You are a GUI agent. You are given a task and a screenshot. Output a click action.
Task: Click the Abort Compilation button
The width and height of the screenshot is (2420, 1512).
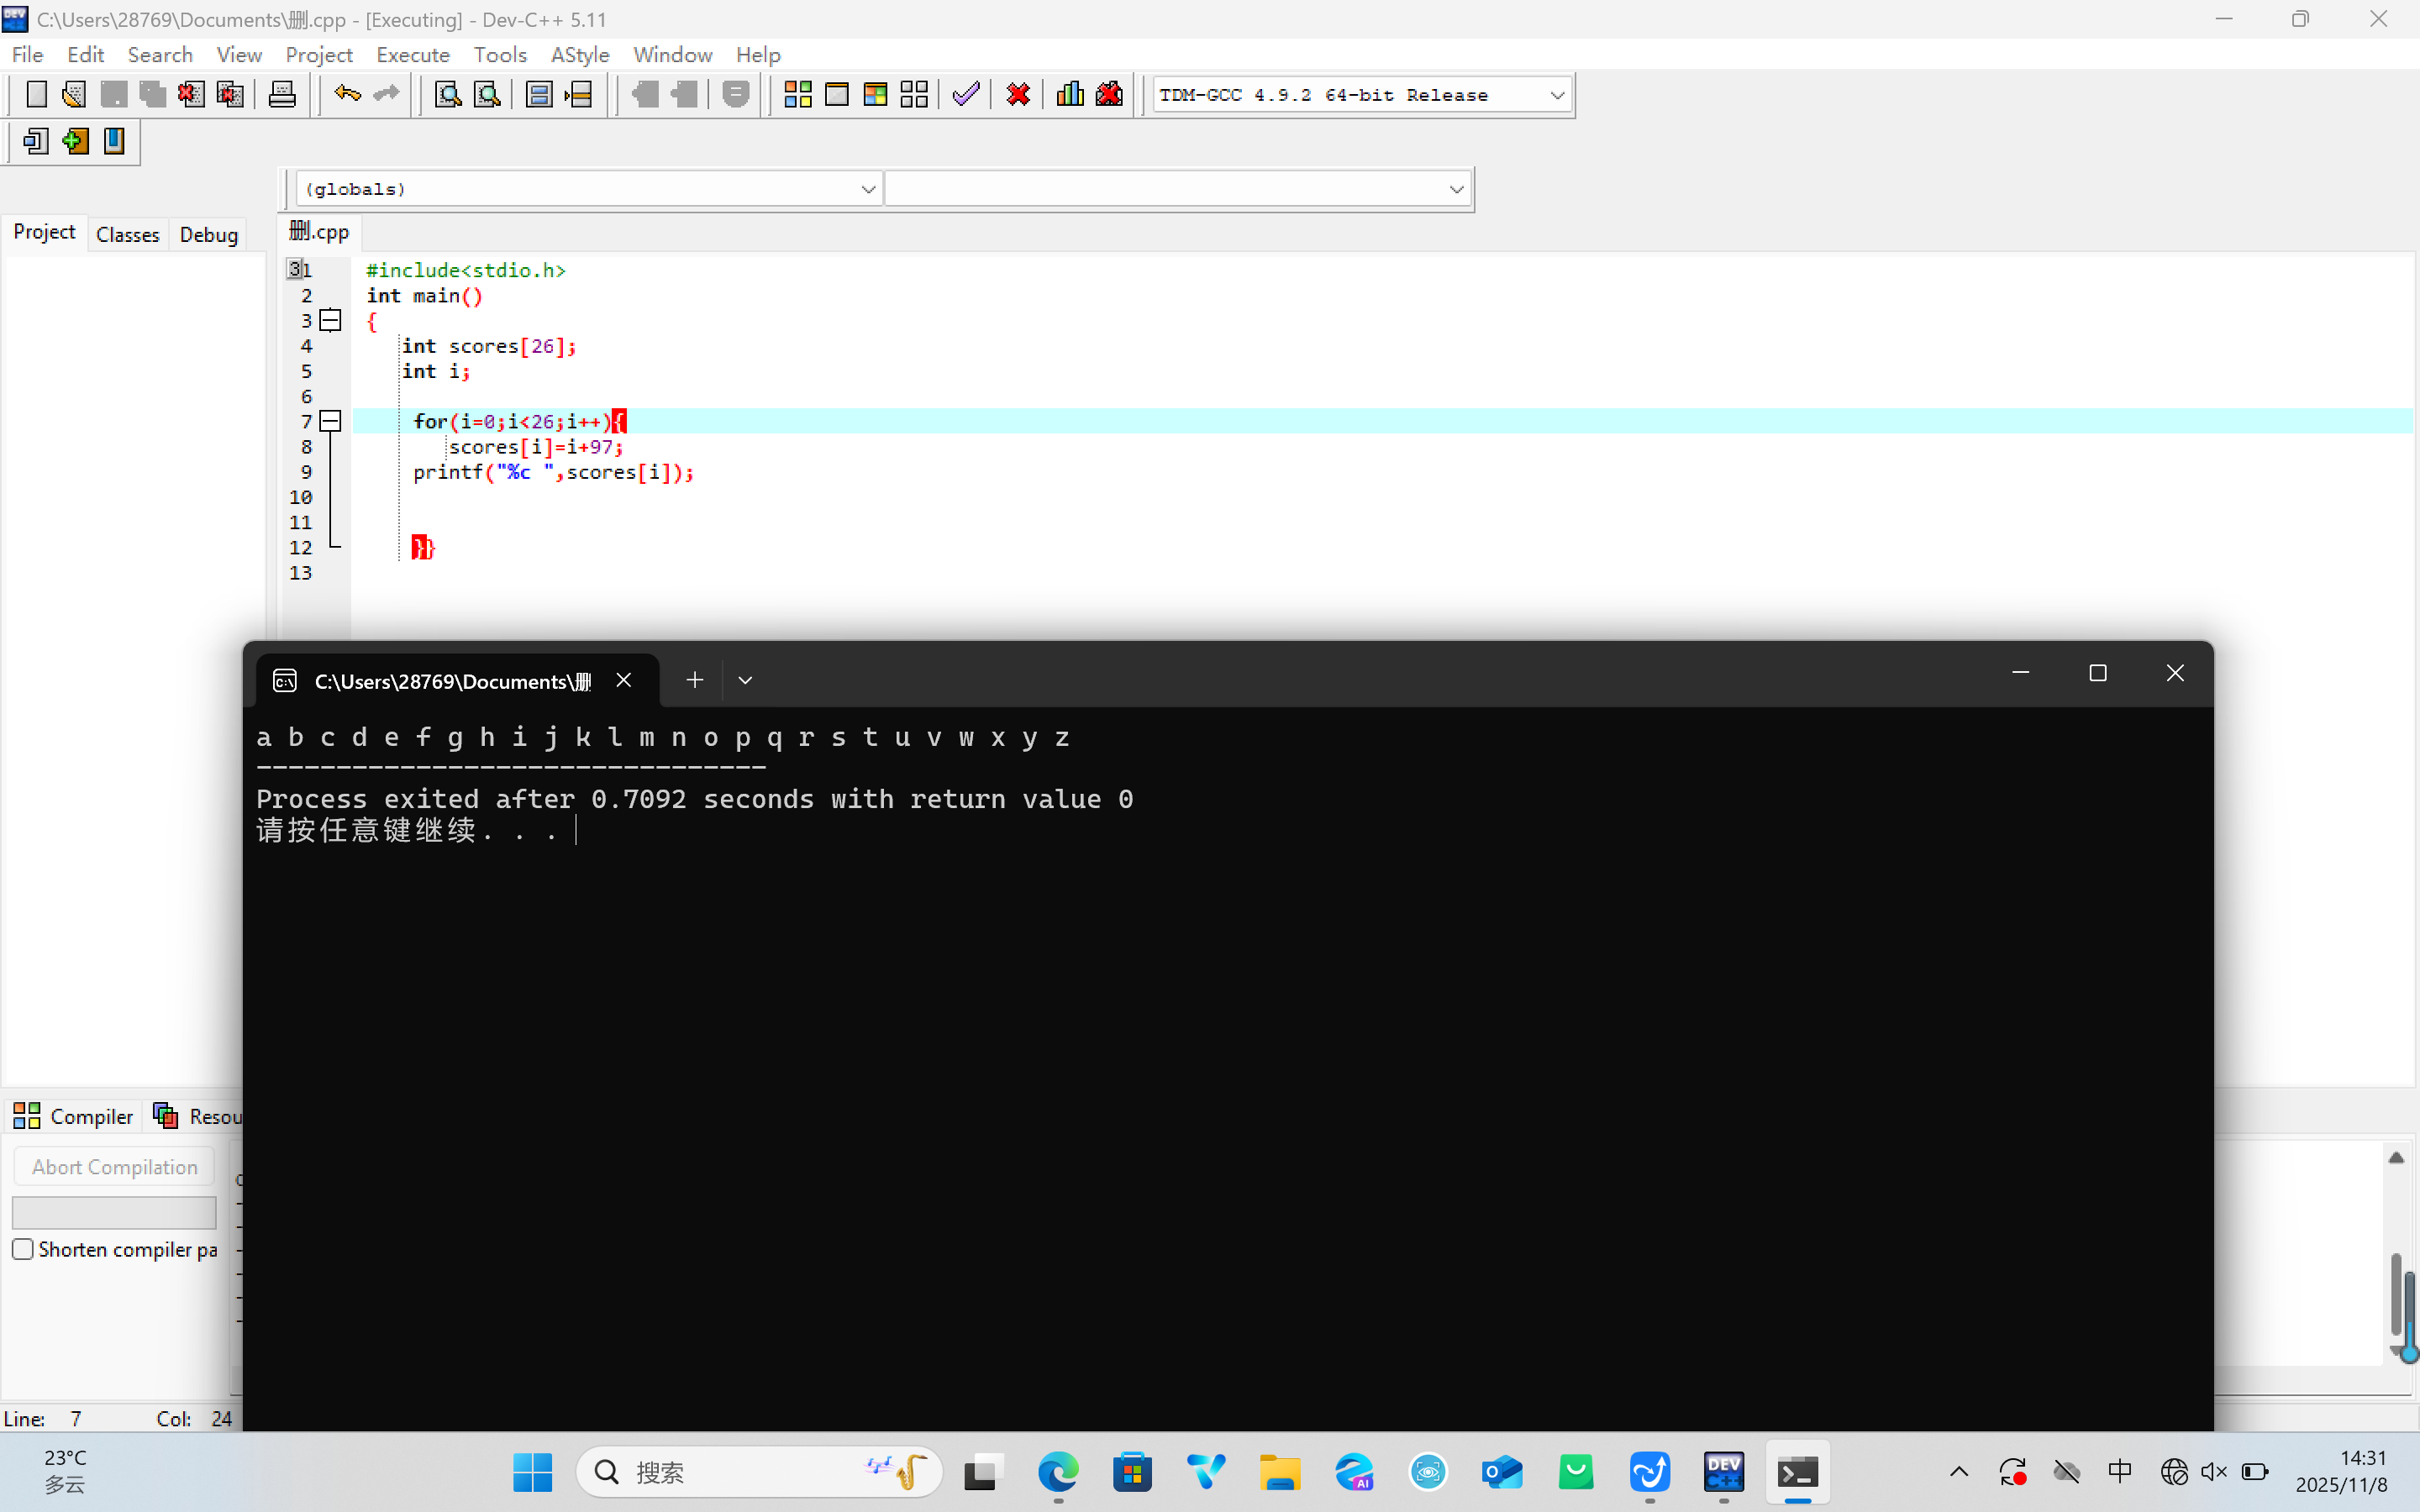coord(114,1167)
